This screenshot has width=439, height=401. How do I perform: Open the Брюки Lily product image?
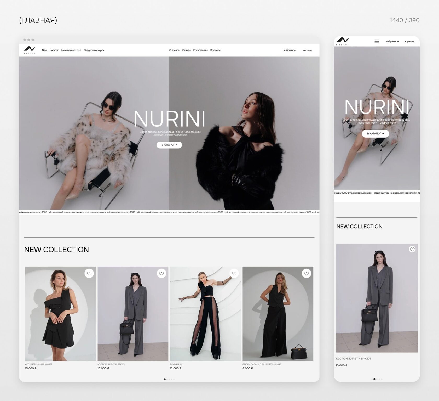[x=205, y=314]
